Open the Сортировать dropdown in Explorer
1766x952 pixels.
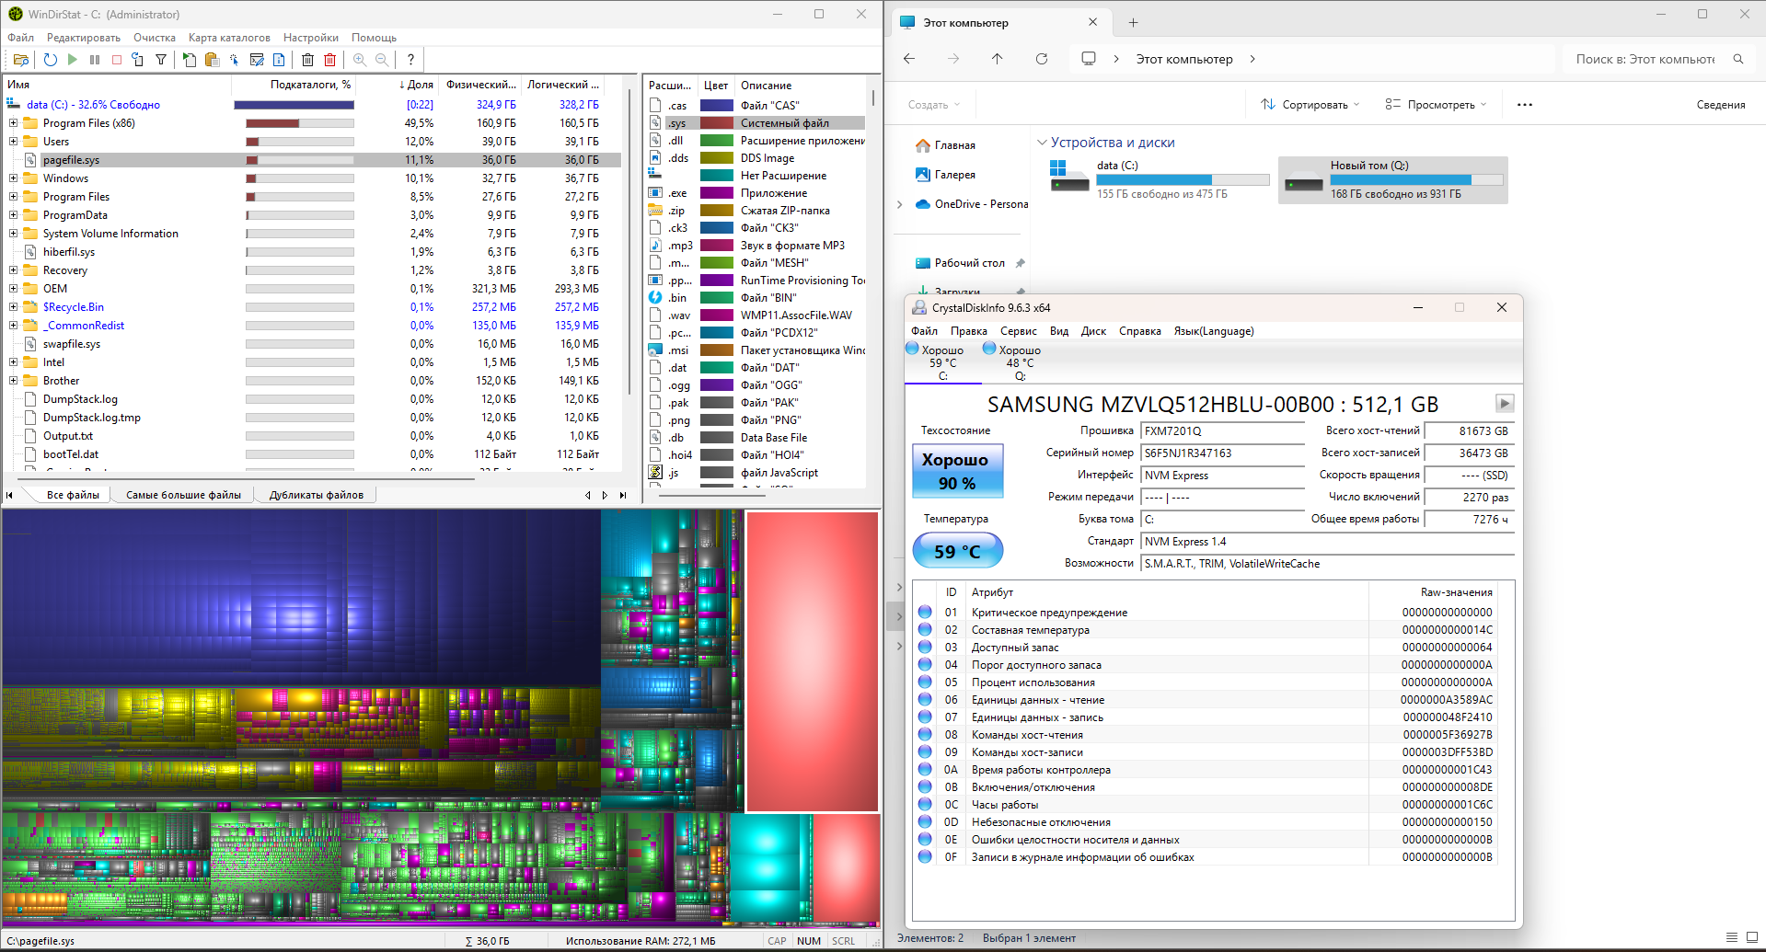(1310, 105)
